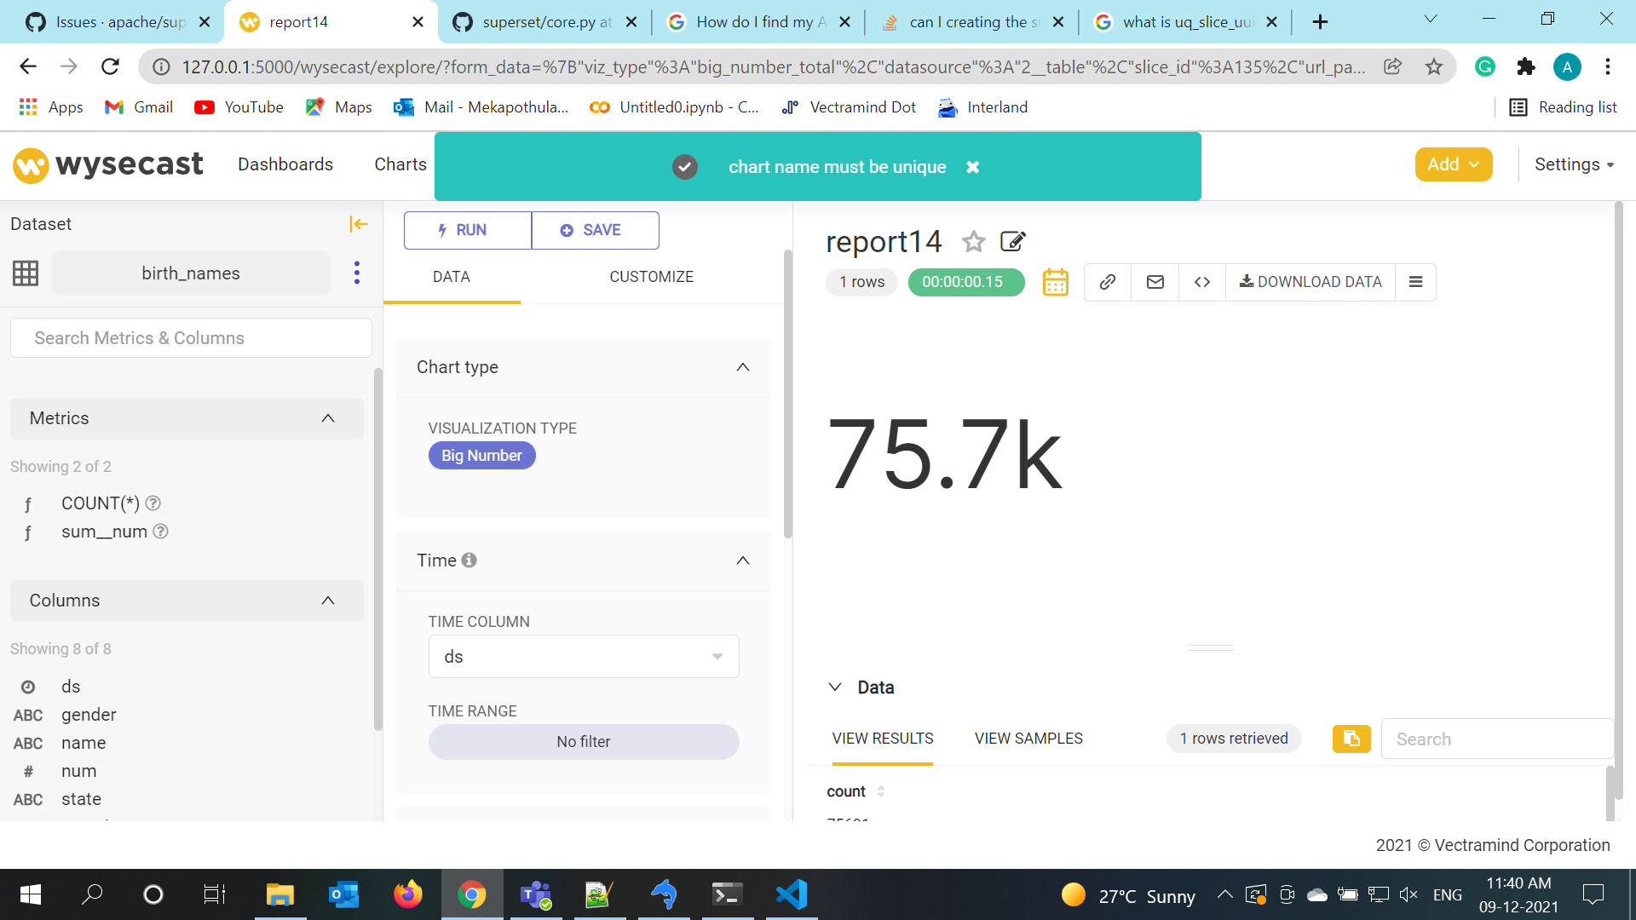
Task: Click the edit chart properties pencil icon
Action: (1012, 242)
